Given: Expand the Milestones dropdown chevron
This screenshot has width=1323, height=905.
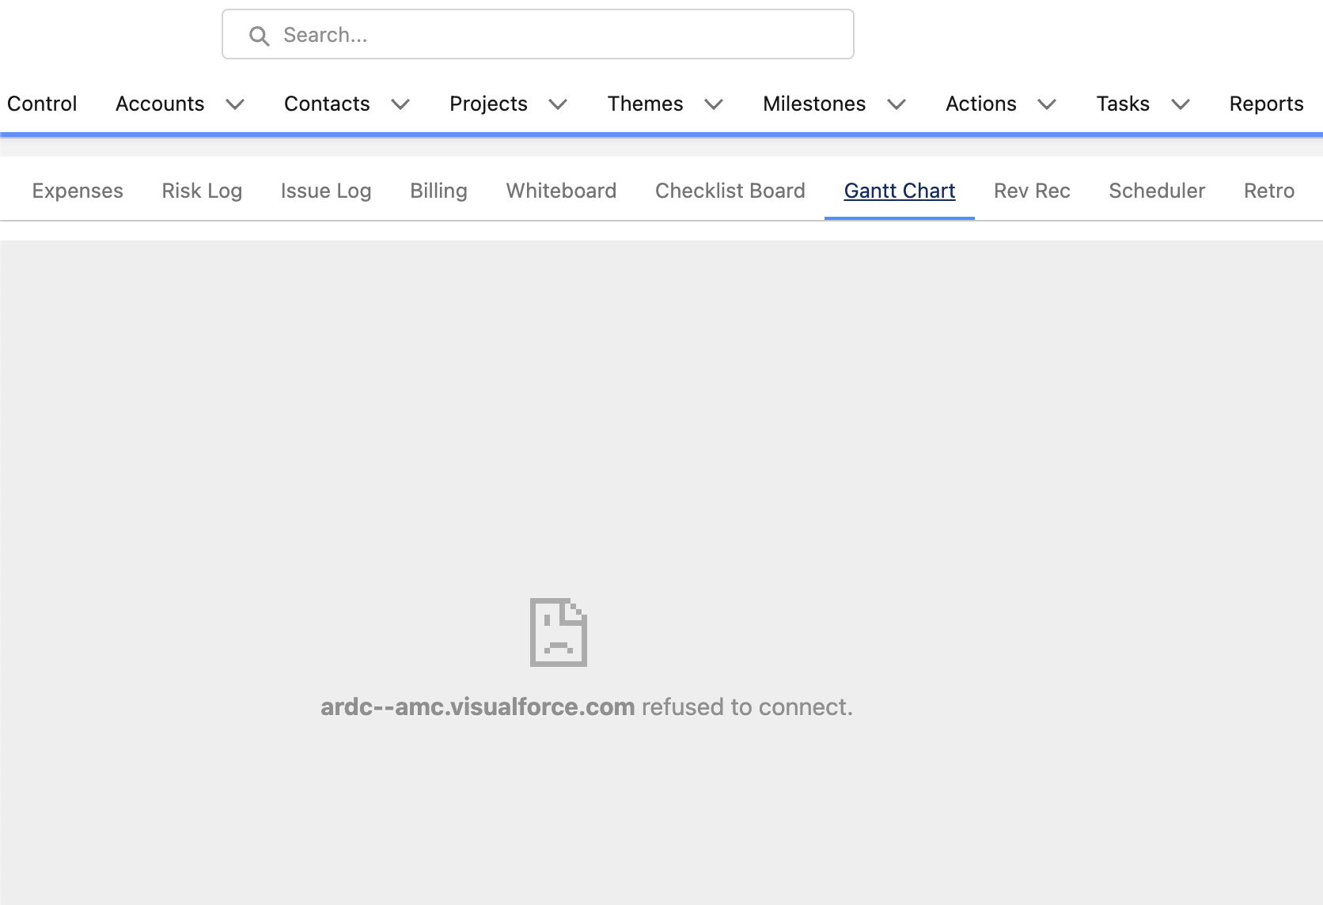Looking at the screenshot, I should [x=897, y=104].
